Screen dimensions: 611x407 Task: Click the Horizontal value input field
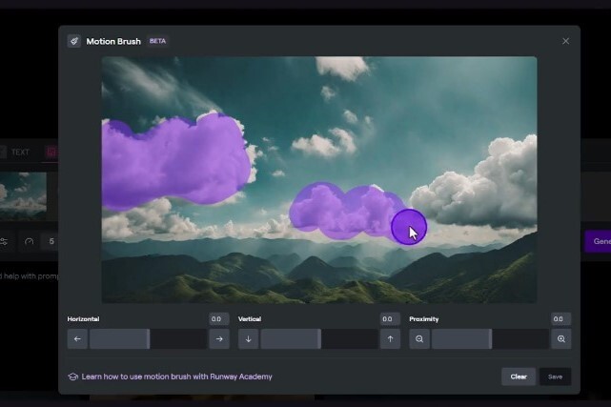(x=218, y=319)
